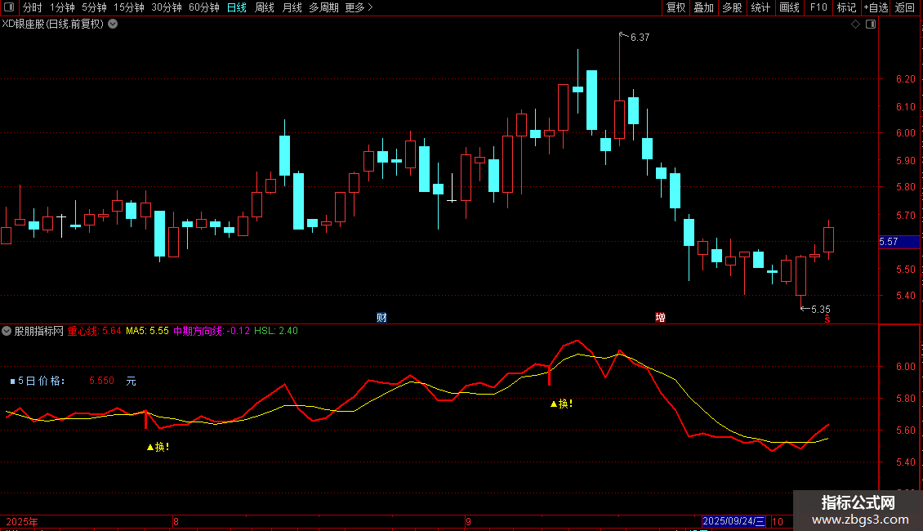Click the month 8 marker on time axis
This screenshot has height=531, width=923.
(176, 521)
